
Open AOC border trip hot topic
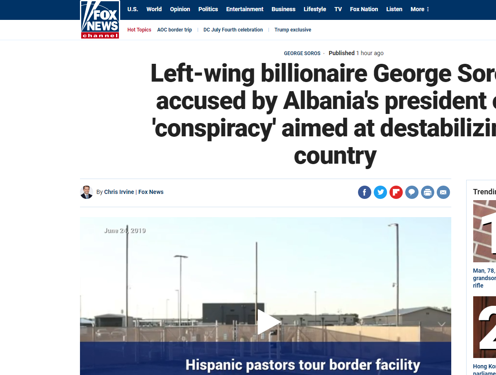click(x=174, y=30)
